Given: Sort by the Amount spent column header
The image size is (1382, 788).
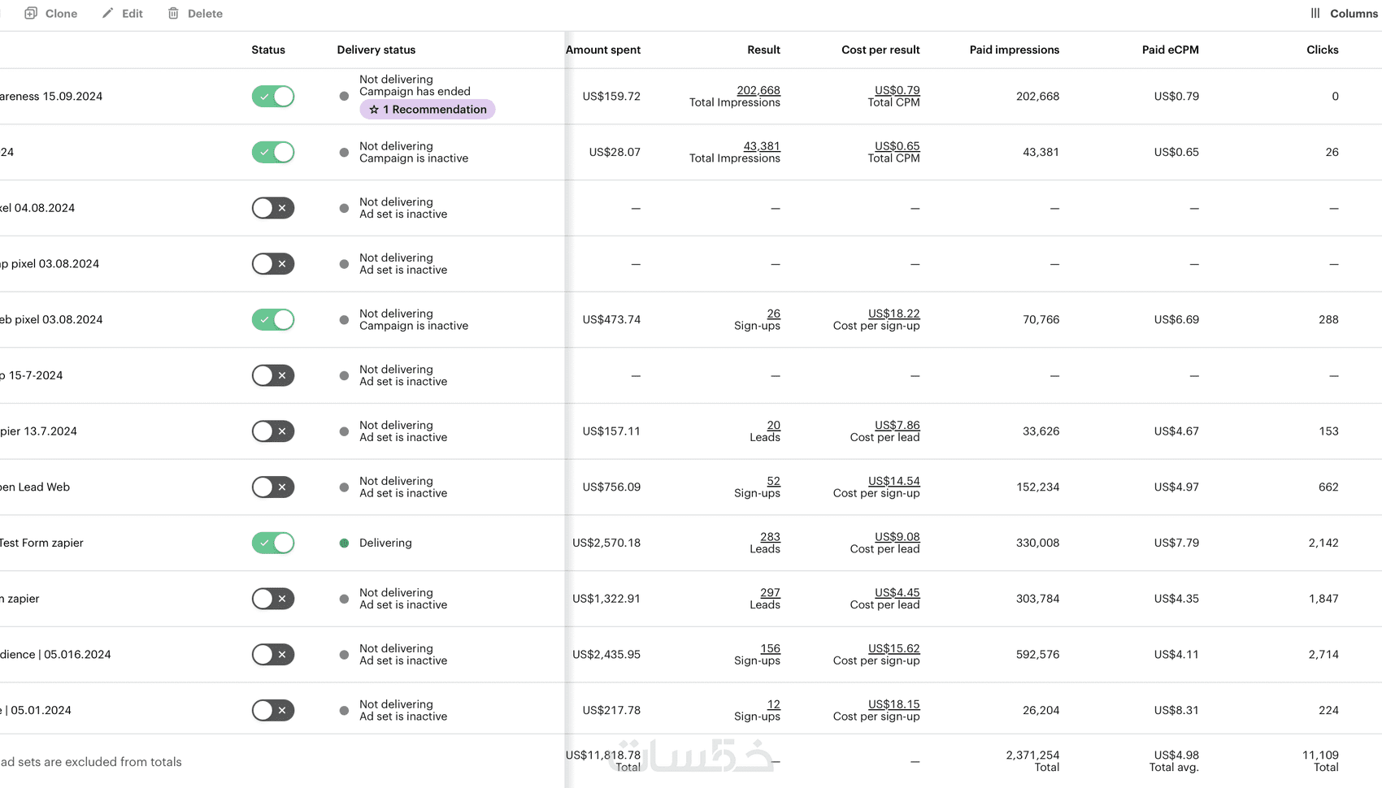Looking at the screenshot, I should [x=603, y=50].
